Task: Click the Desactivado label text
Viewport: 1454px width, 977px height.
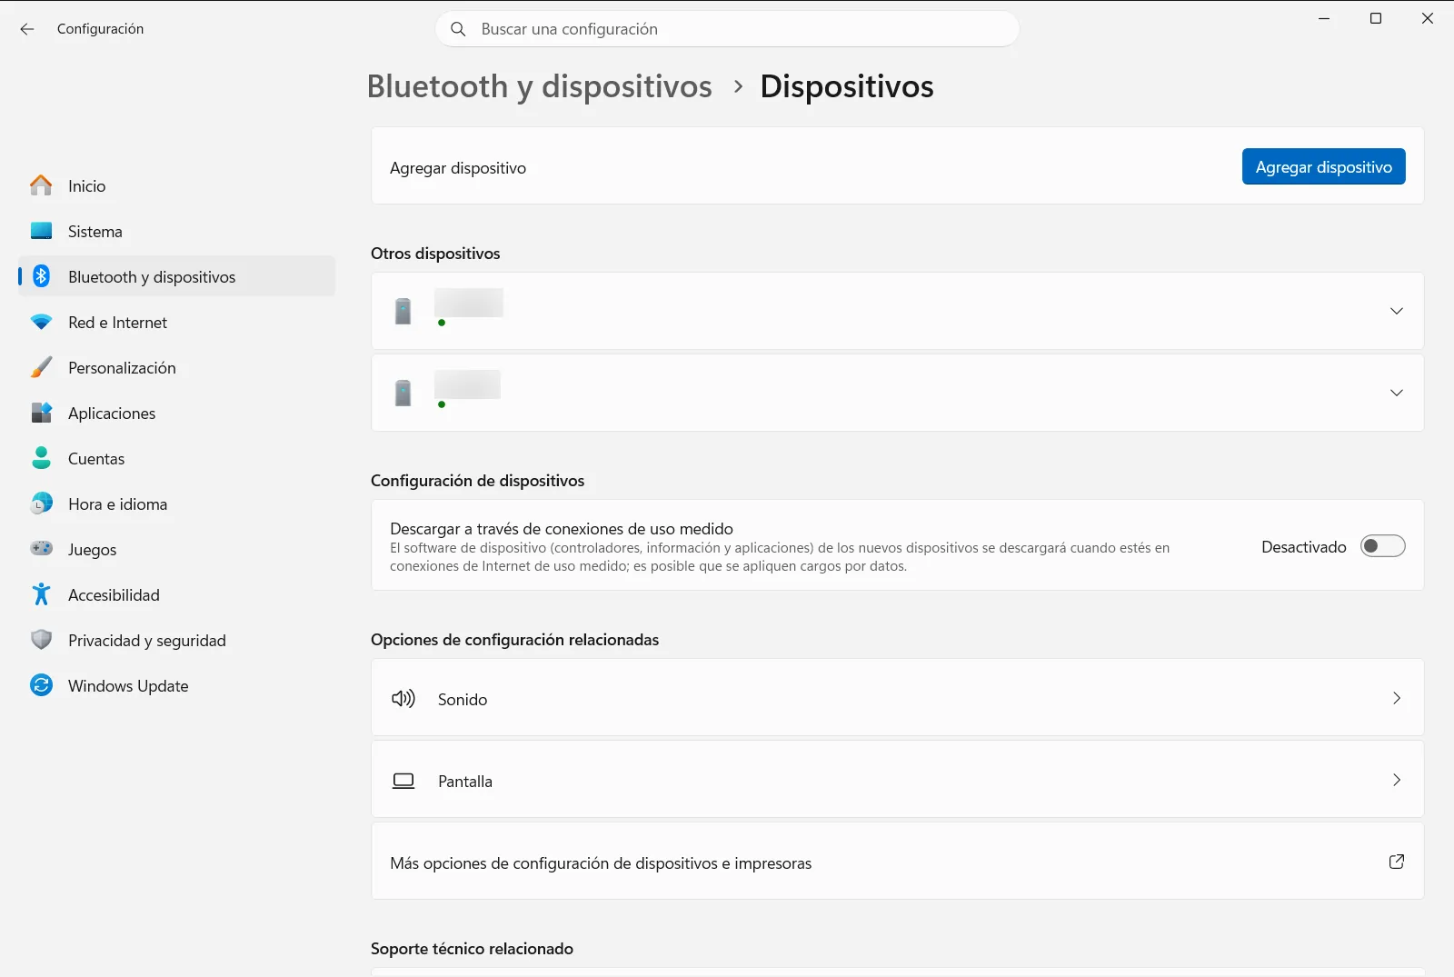Action: 1303,546
